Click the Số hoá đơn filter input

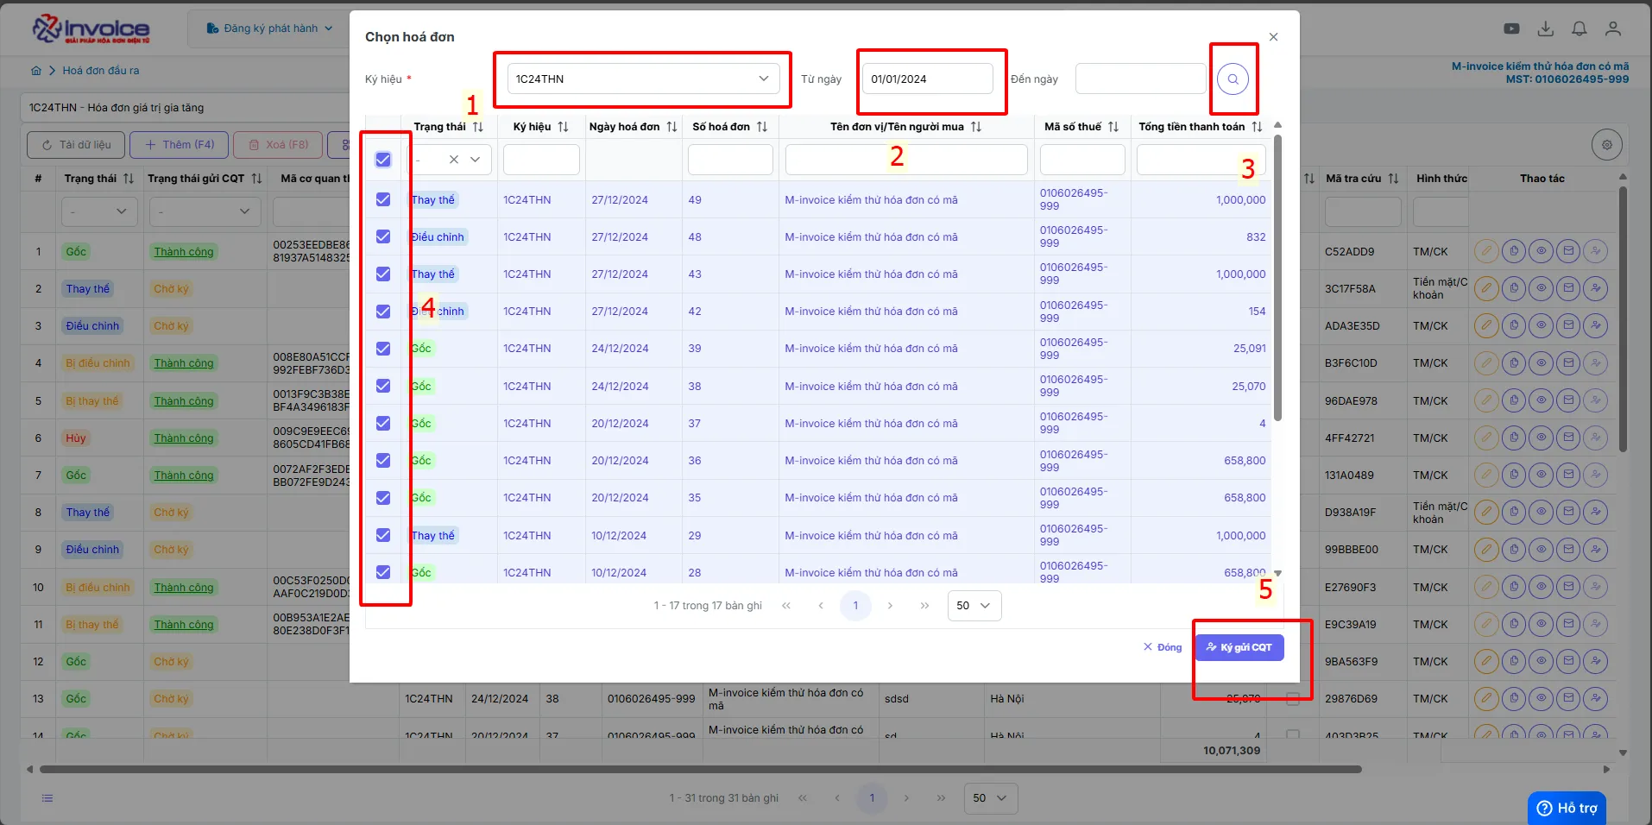[730, 160]
